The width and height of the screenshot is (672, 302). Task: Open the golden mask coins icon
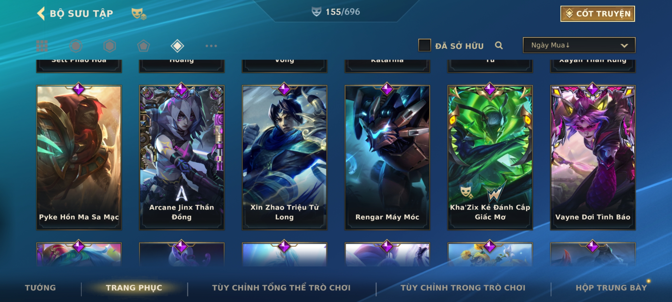click(x=139, y=14)
